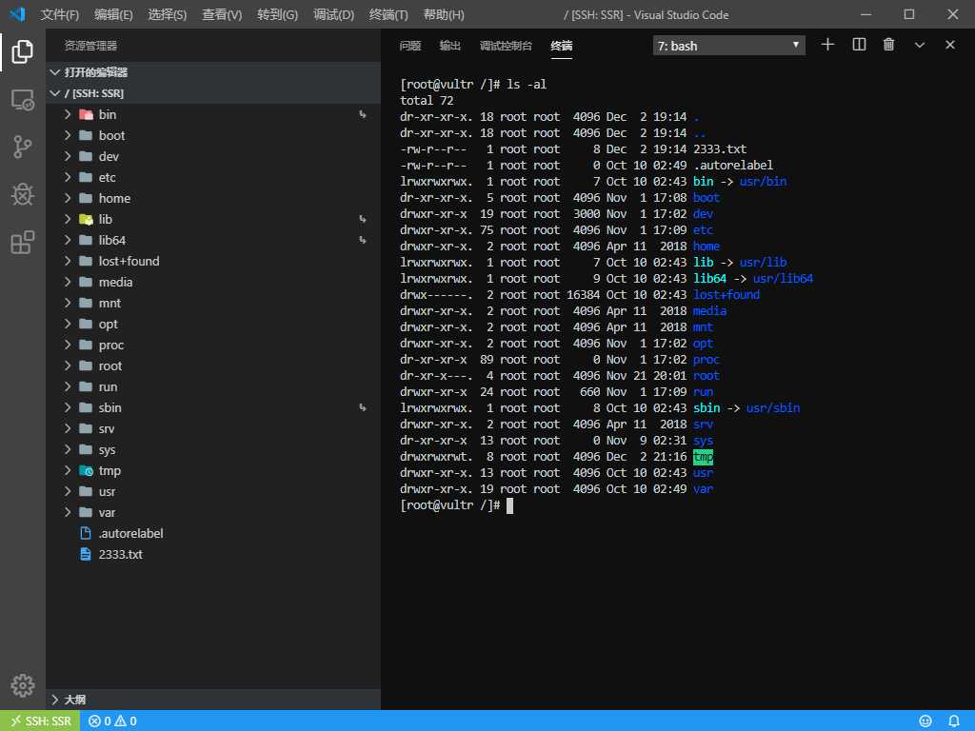The image size is (975, 731).
Task: Open the 查看(V) menu
Action: click(222, 14)
